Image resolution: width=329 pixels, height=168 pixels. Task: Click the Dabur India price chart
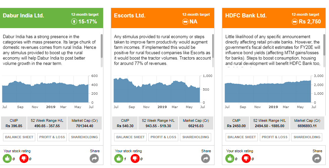45,89
